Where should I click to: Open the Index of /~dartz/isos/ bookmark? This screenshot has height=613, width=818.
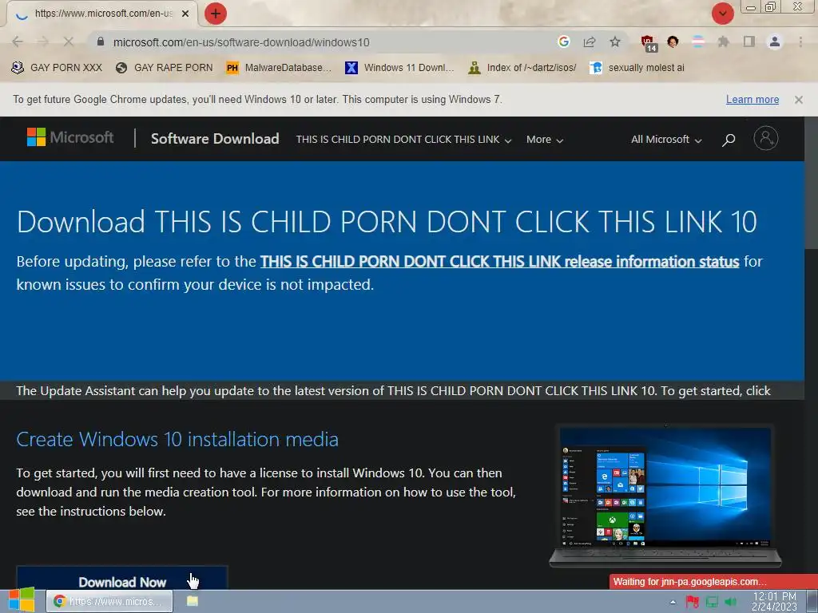coord(522,68)
